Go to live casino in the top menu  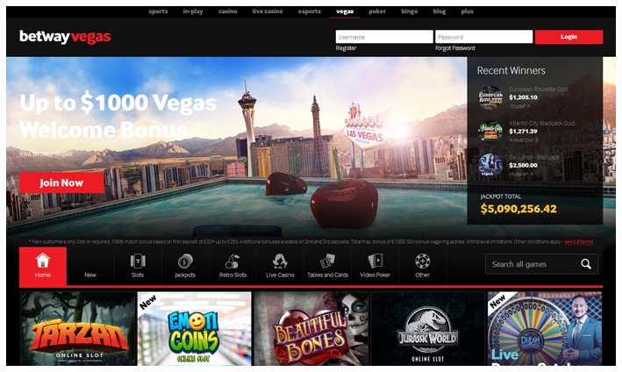coord(268,11)
